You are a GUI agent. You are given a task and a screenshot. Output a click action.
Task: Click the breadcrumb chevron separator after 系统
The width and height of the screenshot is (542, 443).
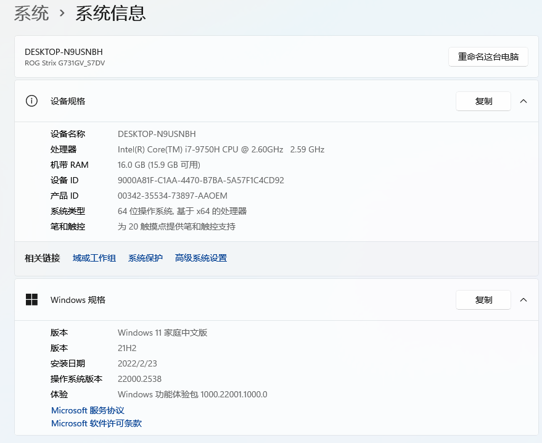coord(62,14)
